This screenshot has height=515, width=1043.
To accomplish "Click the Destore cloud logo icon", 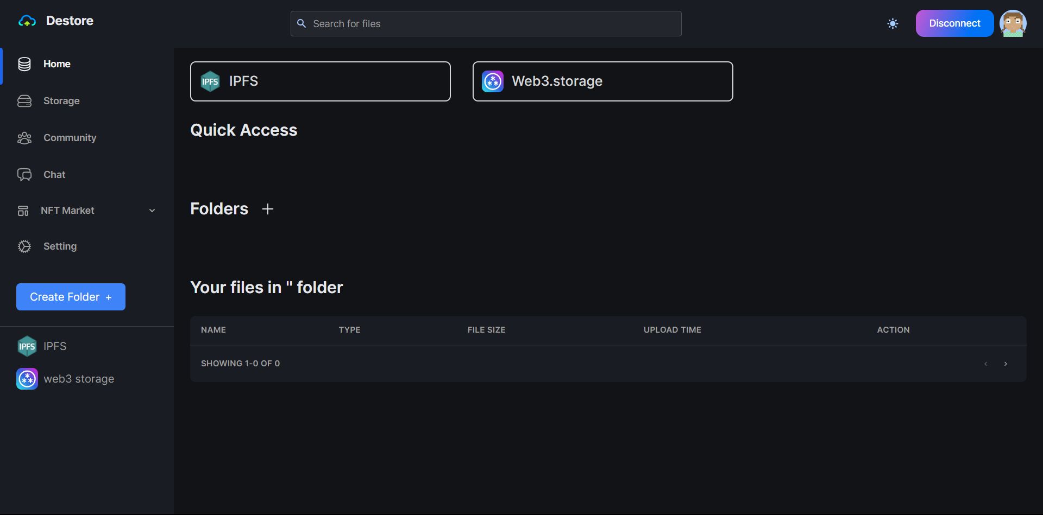I will pyautogui.click(x=27, y=21).
